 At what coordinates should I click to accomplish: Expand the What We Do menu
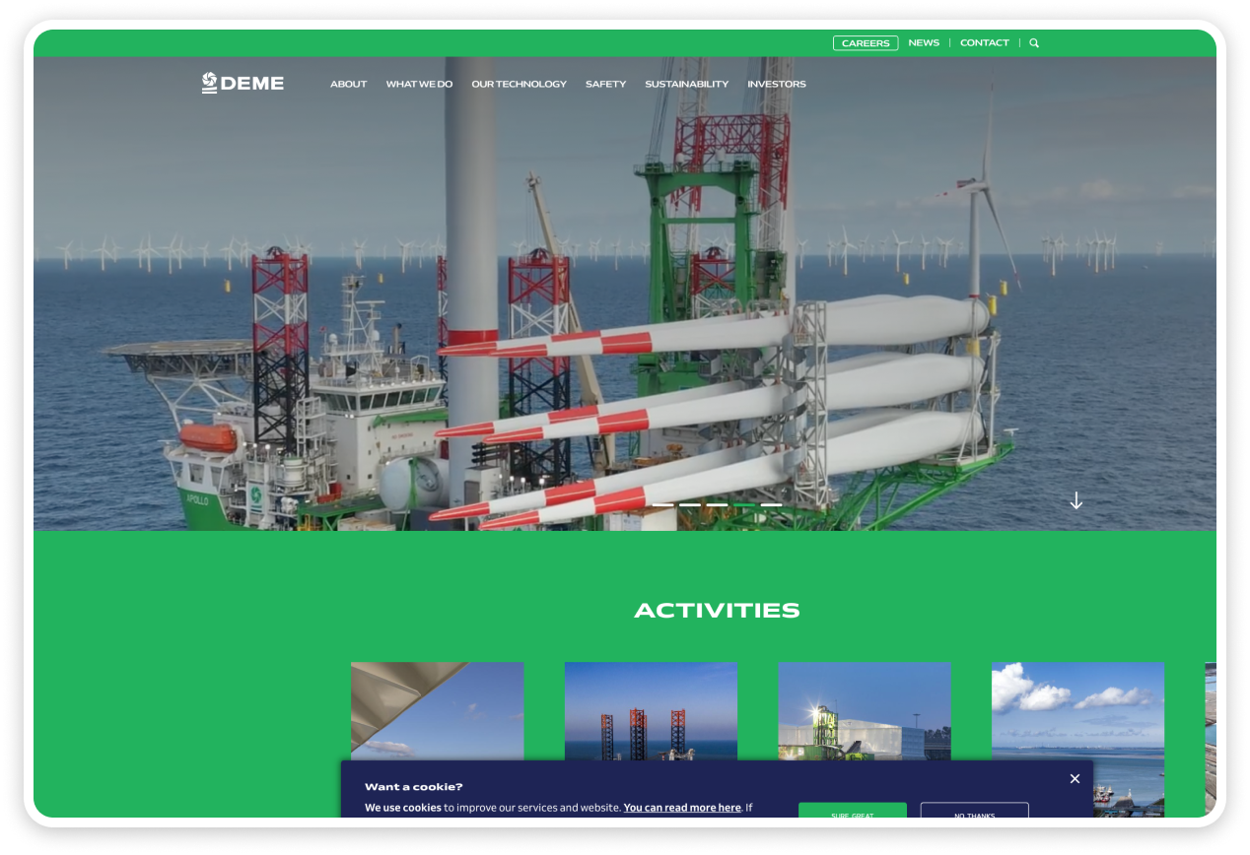click(419, 85)
